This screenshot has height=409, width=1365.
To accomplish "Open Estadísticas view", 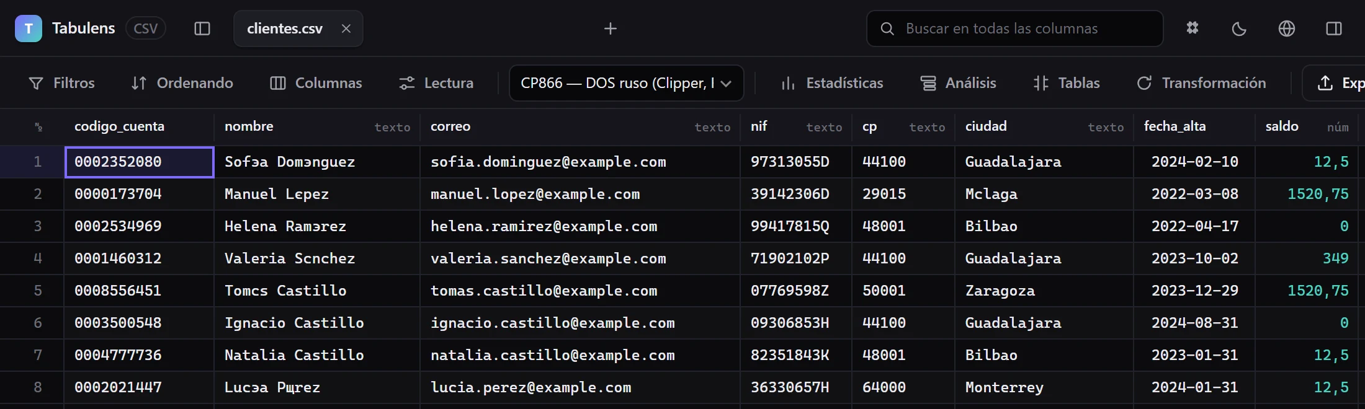I will pos(832,83).
